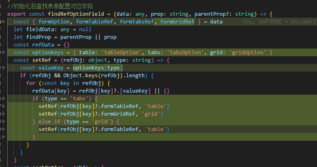Click the 'for' keyword of the loop
Screen dimensions: 317x167
pos(31,83)
